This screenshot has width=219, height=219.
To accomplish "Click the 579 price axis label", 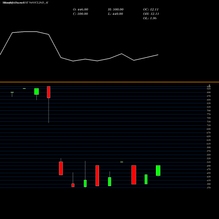I will pyautogui.click(x=208, y=151).
